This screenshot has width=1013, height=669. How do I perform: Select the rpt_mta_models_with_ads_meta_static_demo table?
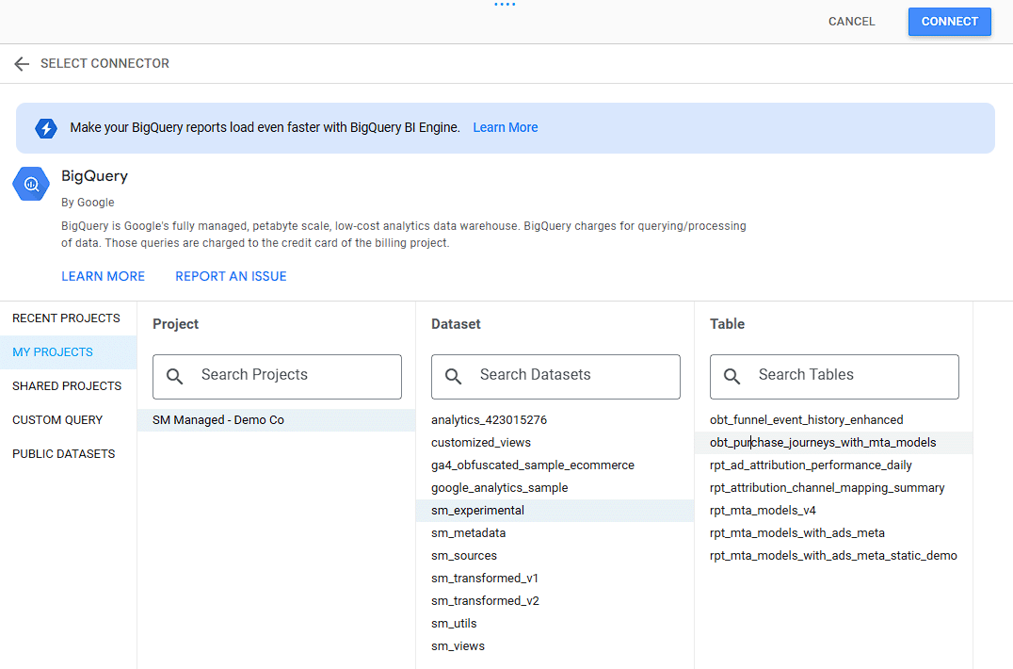(x=833, y=556)
